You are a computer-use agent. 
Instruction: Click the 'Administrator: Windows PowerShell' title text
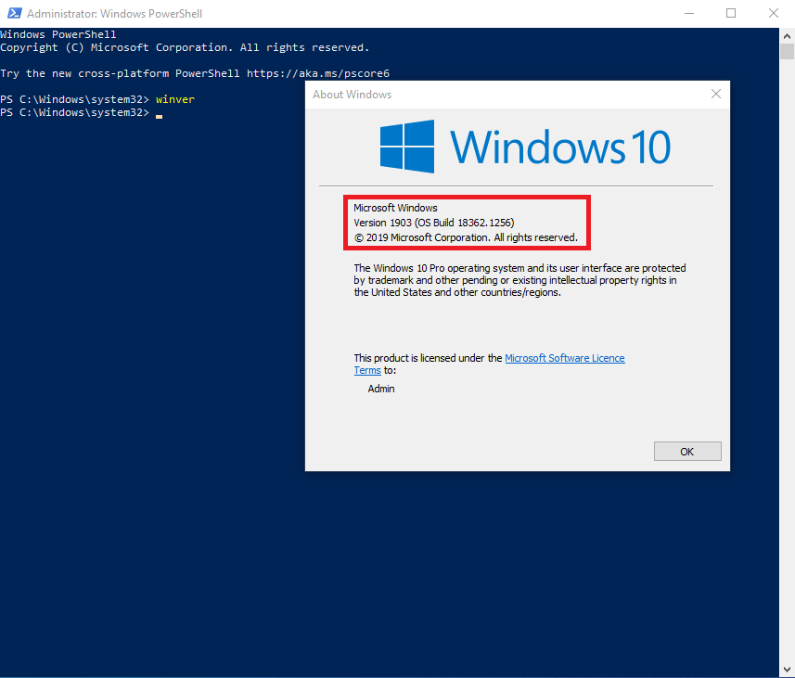[x=115, y=14]
